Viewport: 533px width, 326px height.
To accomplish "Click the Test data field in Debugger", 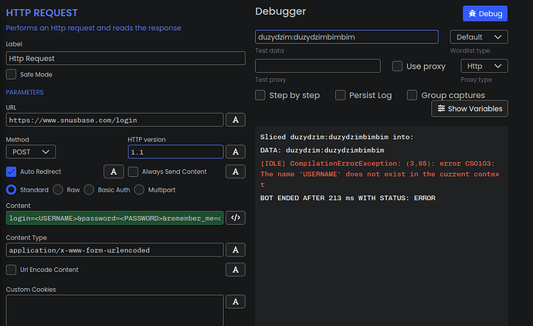I will [347, 37].
